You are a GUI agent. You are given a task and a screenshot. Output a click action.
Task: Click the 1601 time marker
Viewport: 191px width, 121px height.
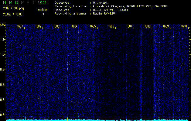(x=20, y=26)
